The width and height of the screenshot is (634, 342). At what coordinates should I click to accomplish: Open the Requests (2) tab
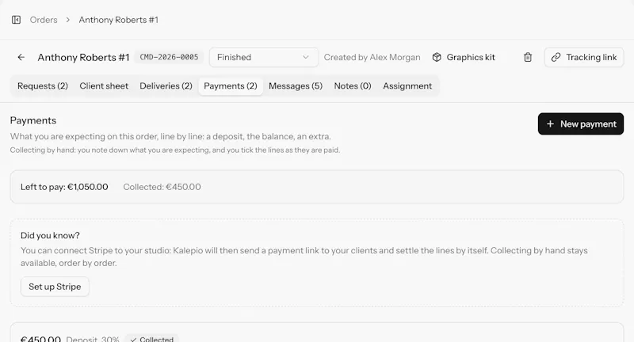(x=43, y=86)
